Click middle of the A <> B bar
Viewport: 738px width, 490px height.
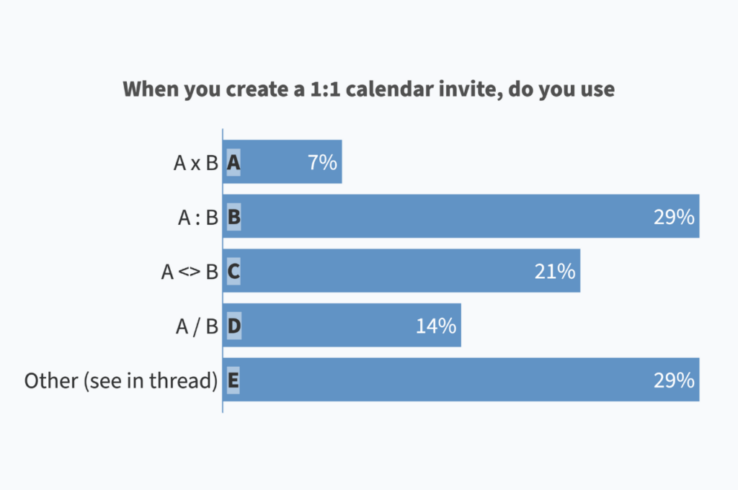tap(401, 271)
